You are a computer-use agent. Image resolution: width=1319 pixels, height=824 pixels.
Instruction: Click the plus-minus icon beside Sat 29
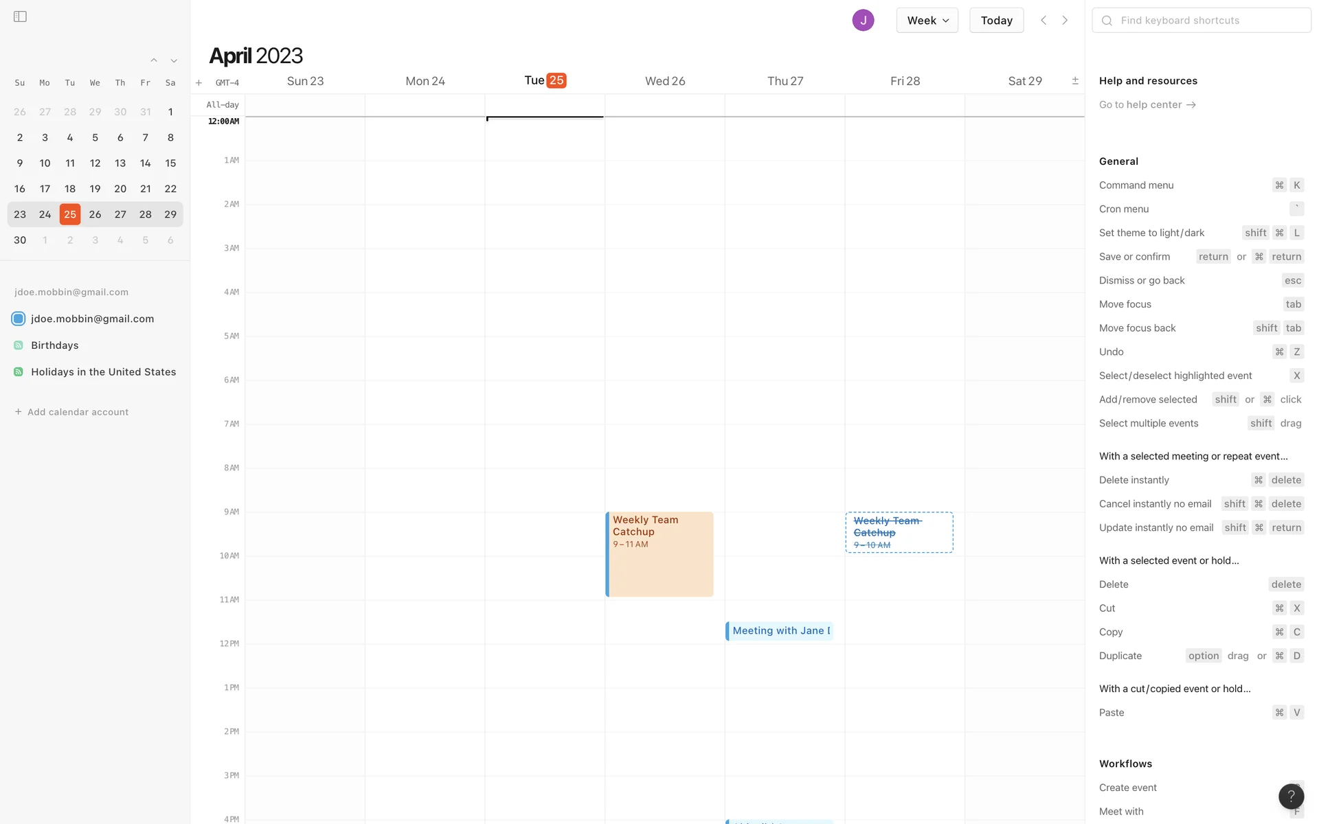[x=1075, y=81]
